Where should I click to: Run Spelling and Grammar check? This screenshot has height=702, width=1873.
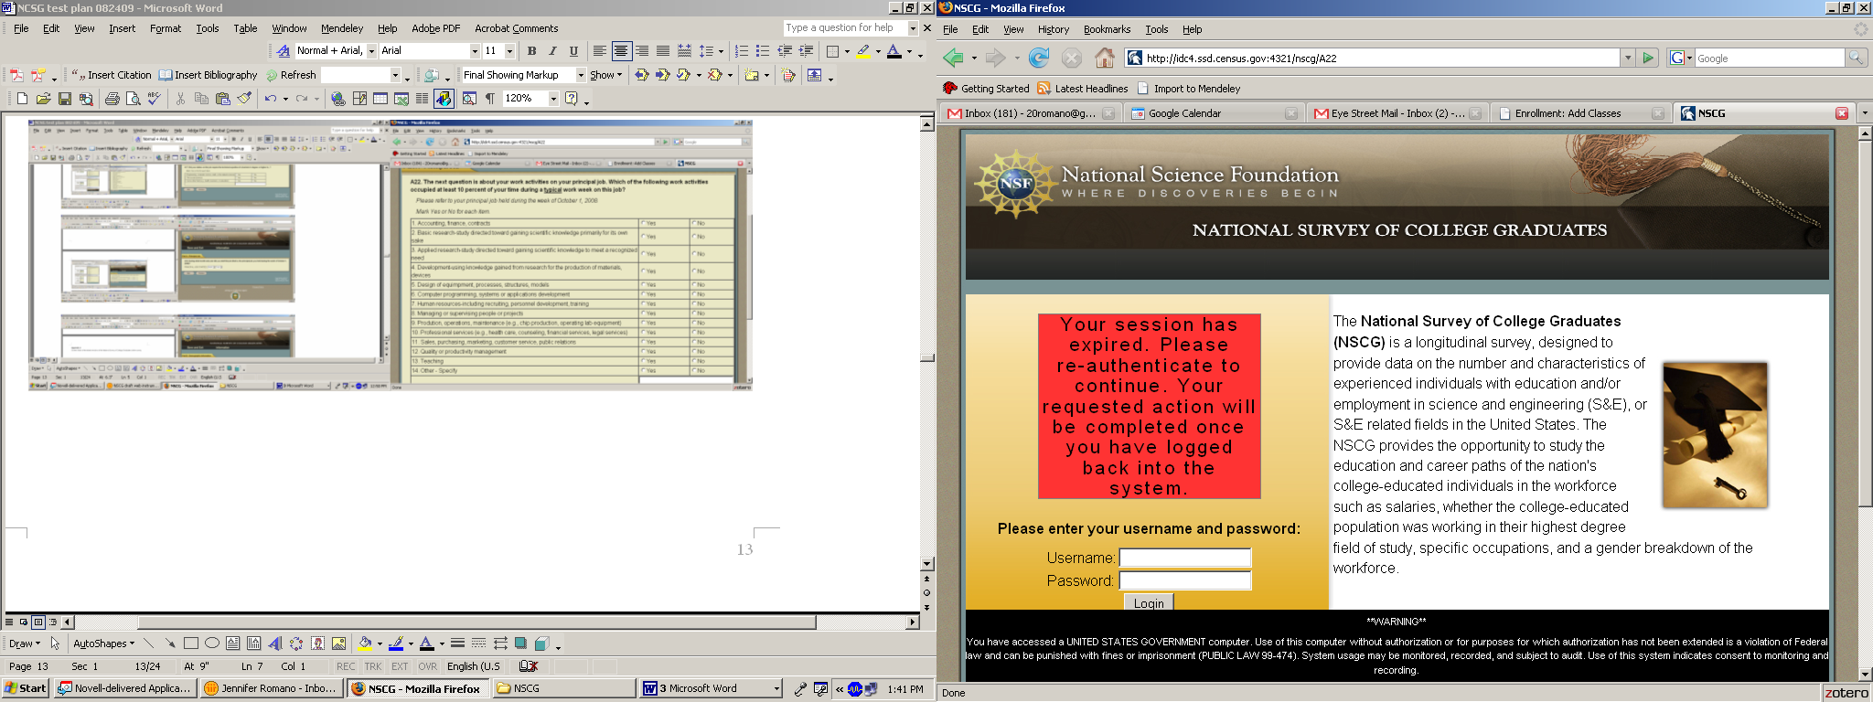[154, 99]
